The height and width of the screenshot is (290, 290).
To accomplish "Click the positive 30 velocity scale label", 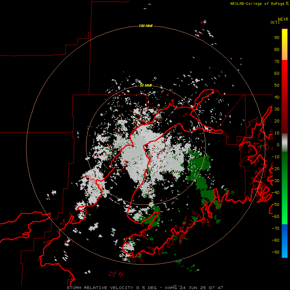I will click(x=277, y=109).
